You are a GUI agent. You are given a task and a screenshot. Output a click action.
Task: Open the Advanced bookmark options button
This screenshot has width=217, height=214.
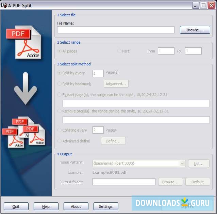pos(116,84)
